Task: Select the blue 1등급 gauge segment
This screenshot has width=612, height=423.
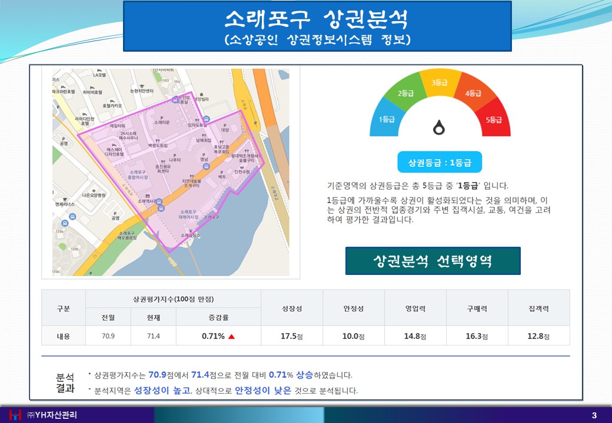Action: tap(387, 119)
